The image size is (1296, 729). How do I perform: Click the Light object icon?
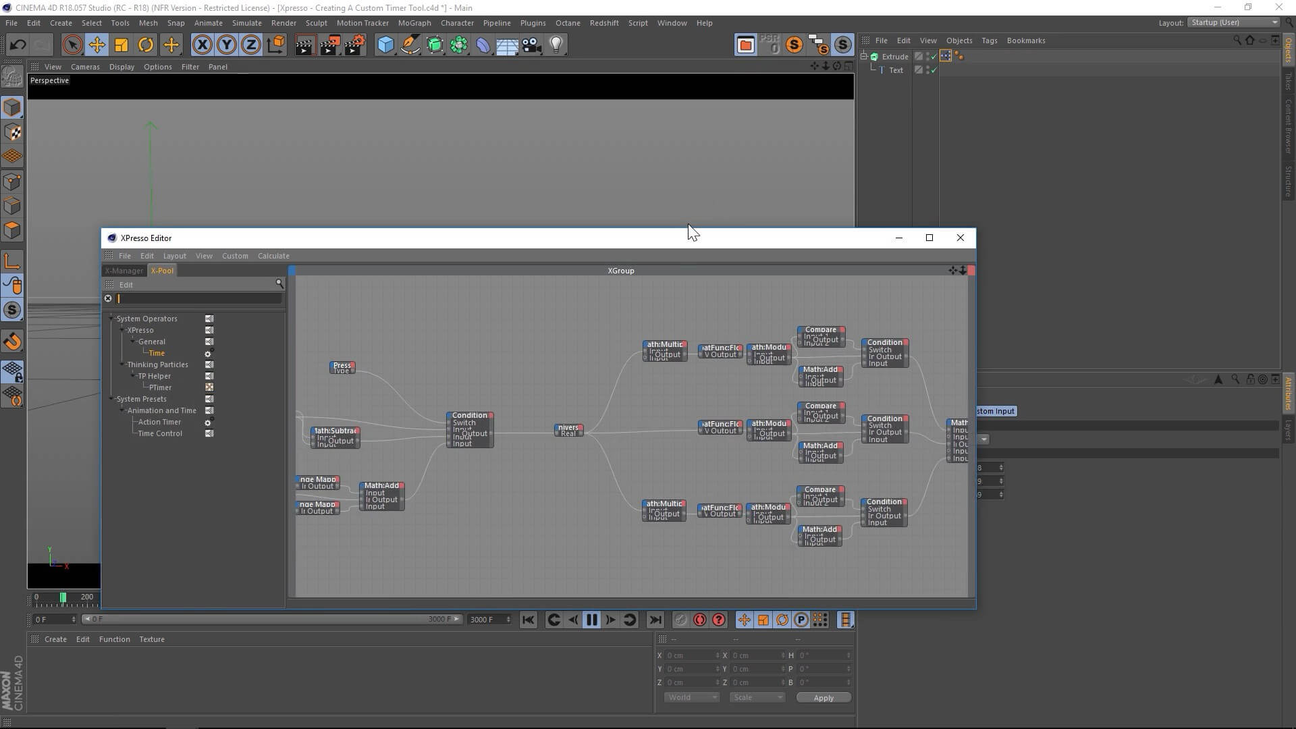pos(556,45)
